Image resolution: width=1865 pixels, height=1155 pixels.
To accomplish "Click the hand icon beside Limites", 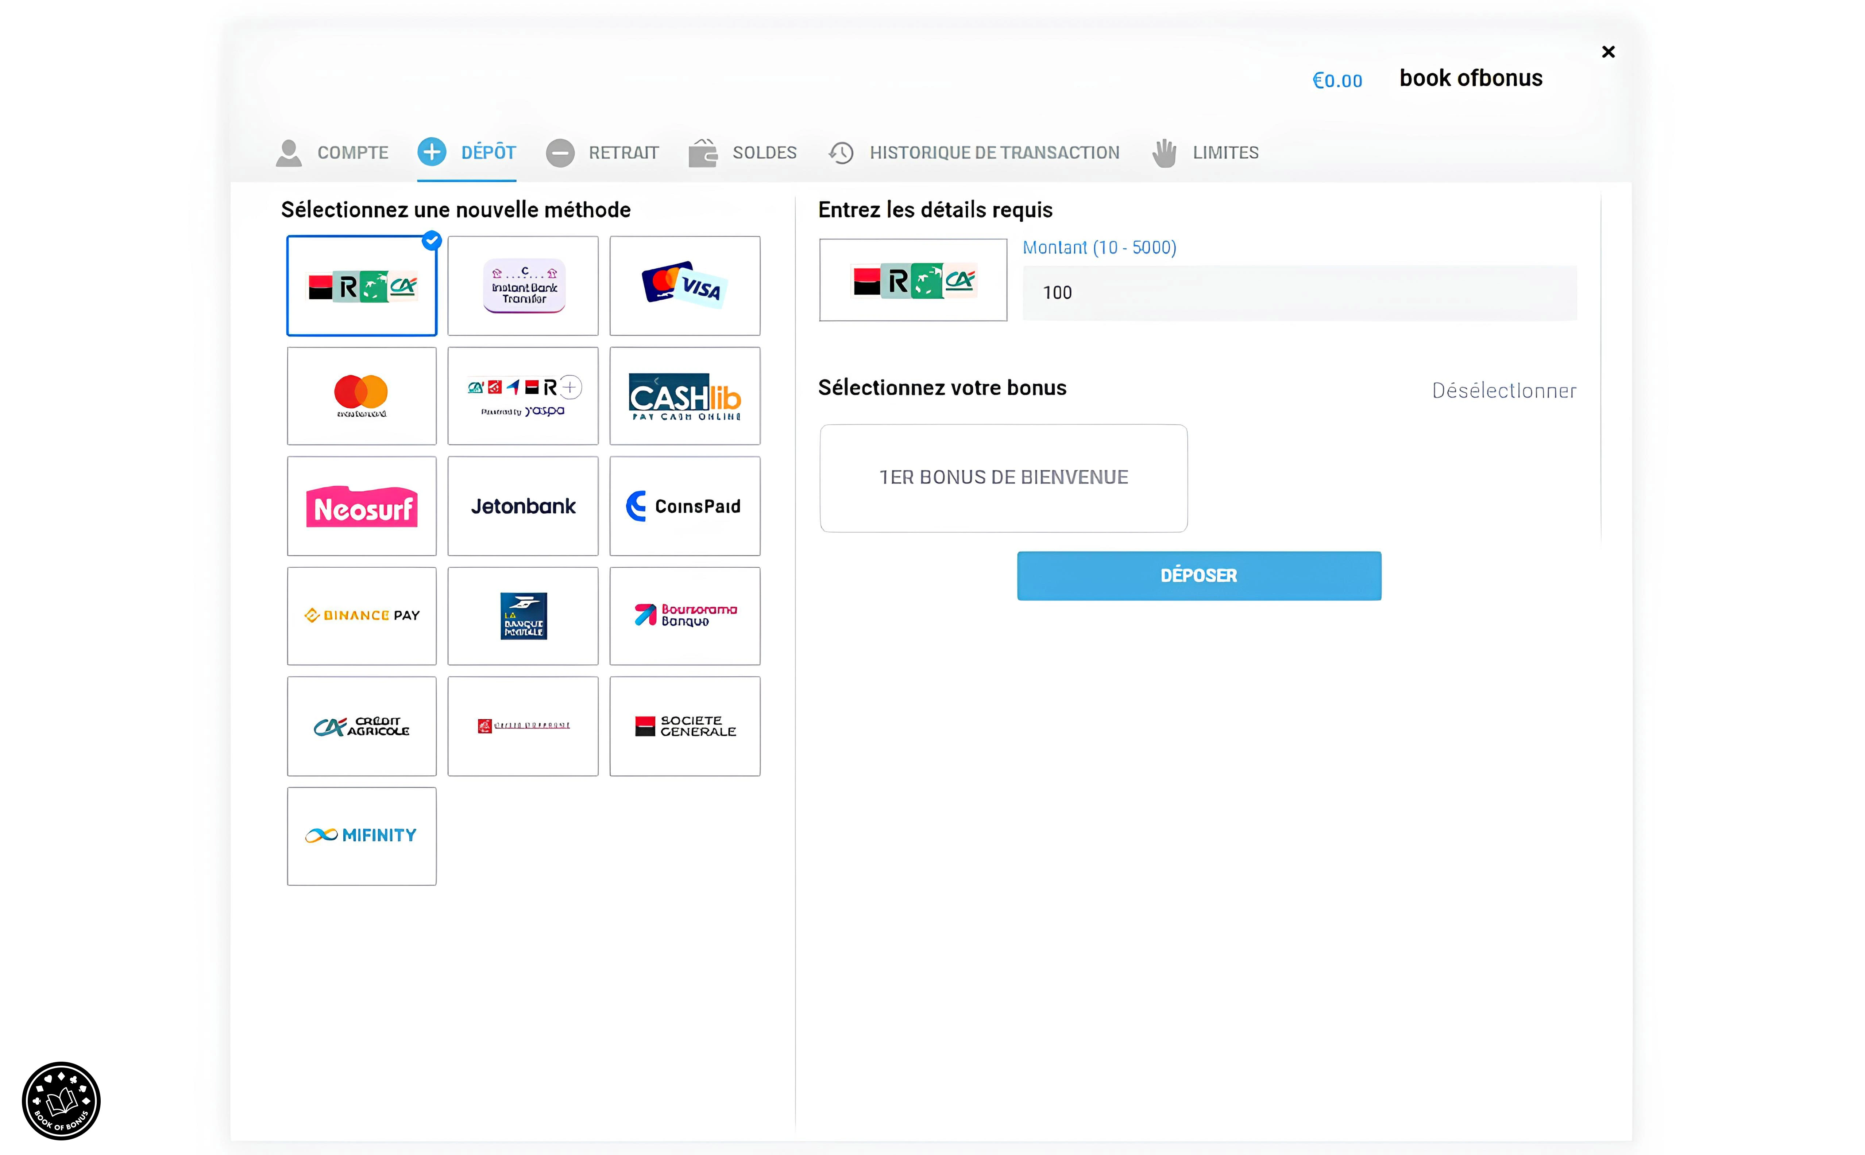I will pyautogui.click(x=1164, y=153).
